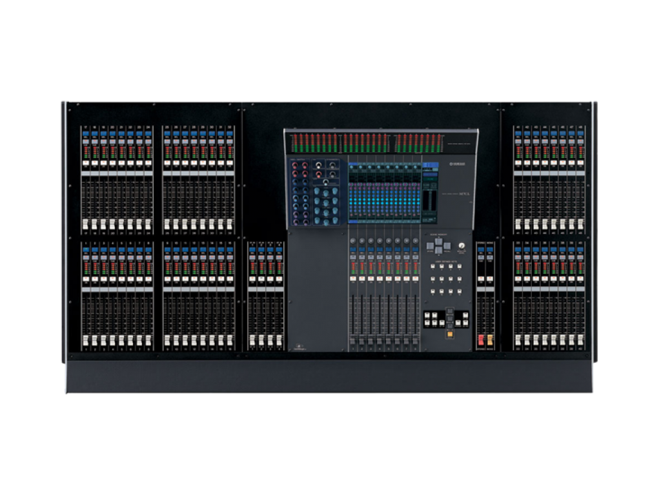Click the channel 16 fader cap
Image resolution: width=661 pixels, height=495 pixels.
click(x=230, y=340)
